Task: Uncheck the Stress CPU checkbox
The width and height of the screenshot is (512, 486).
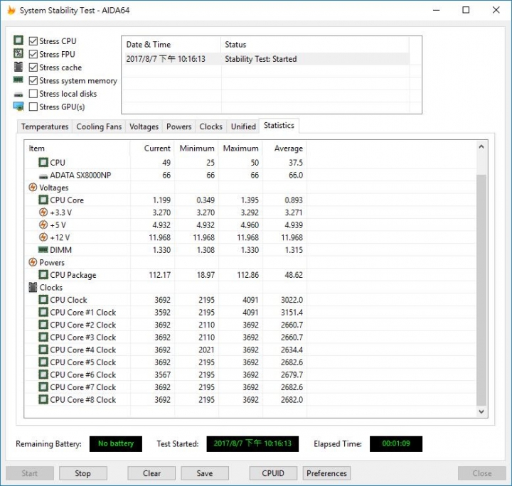Action: coord(33,40)
